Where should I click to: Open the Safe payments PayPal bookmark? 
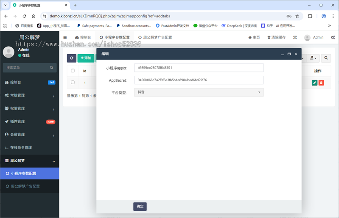coord(94,26)
